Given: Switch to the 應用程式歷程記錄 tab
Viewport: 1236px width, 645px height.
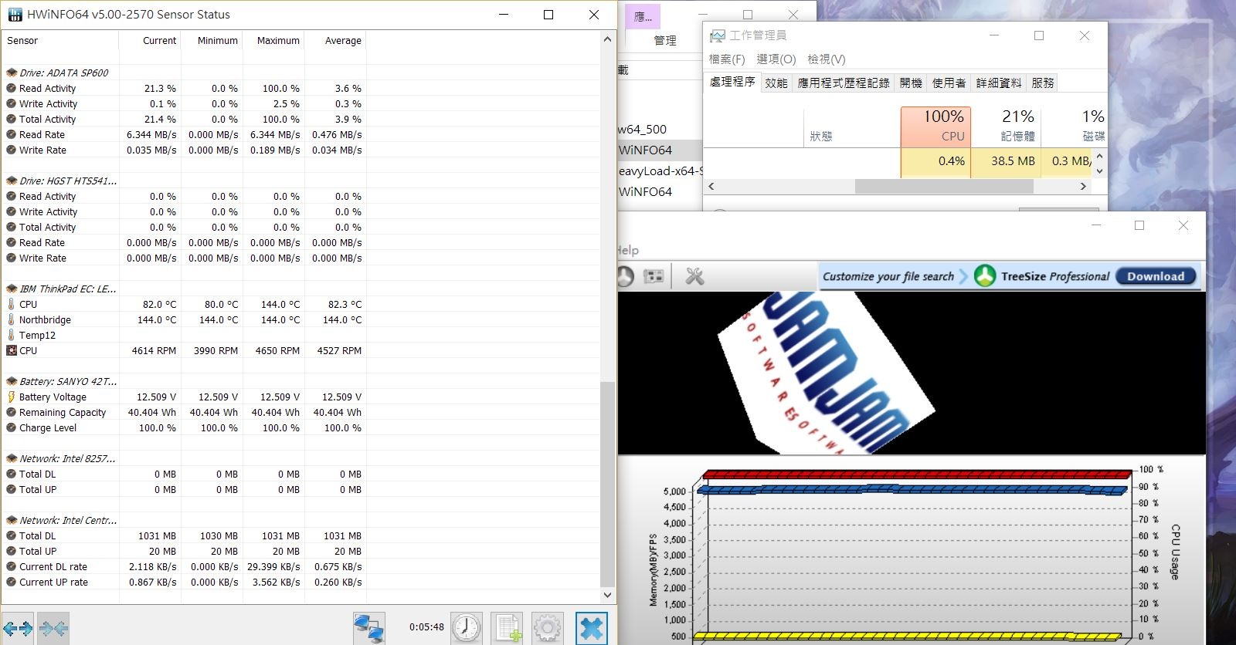Looking at the screenshot, I should [x=844, y=83].
